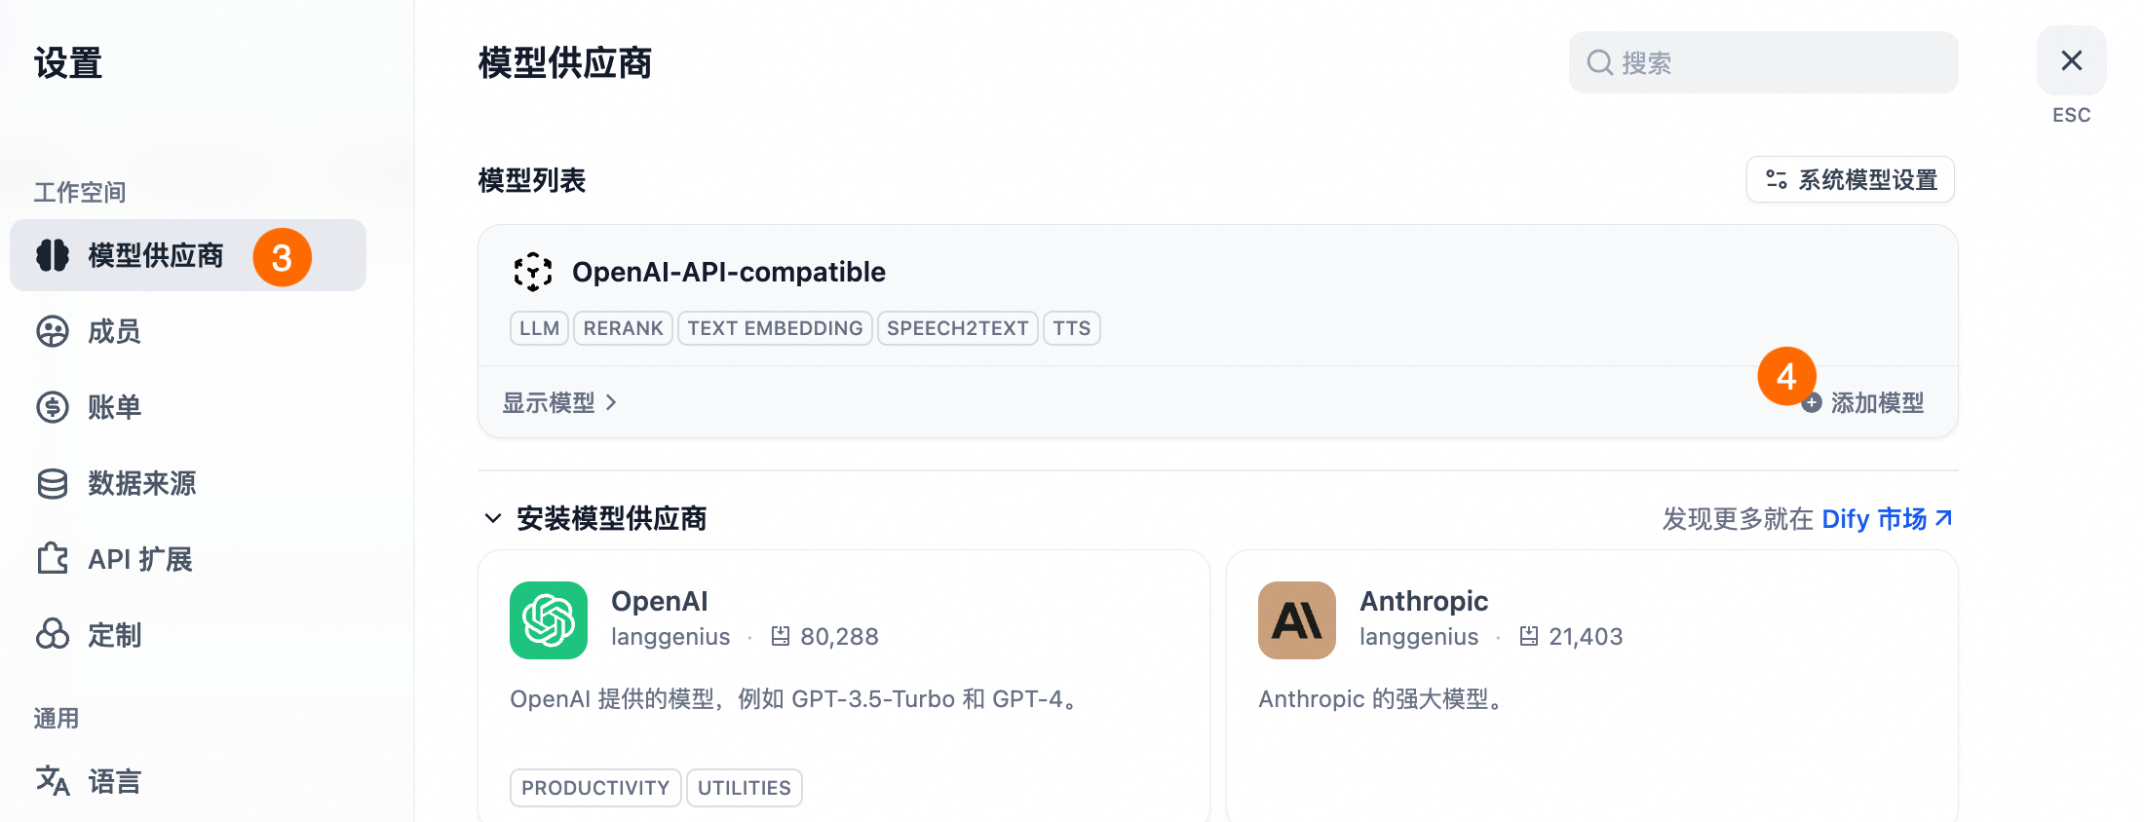Go to 账单 billing section
The height and width of the screenshot is (822, 2144).
point(188,407)
